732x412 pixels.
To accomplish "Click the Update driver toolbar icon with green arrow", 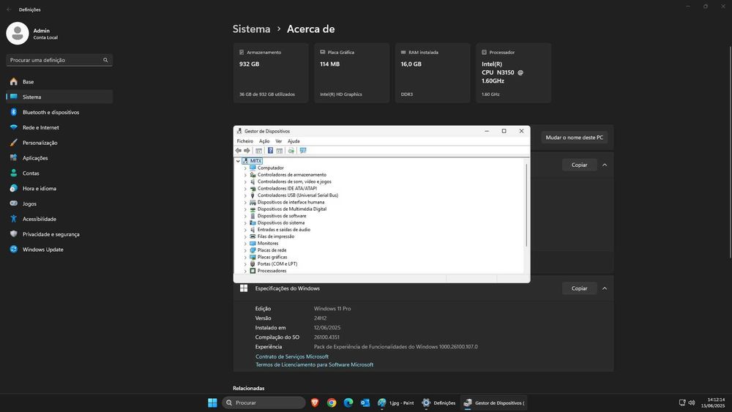I will (x=291, y=151).
